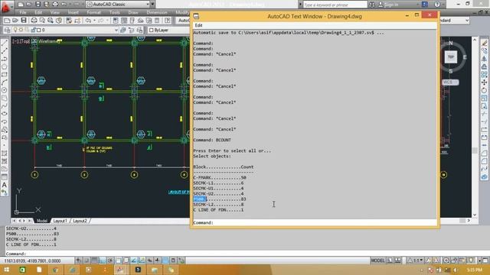
Task: Open QuickCalc calculator icon
Action: point(157,21)
